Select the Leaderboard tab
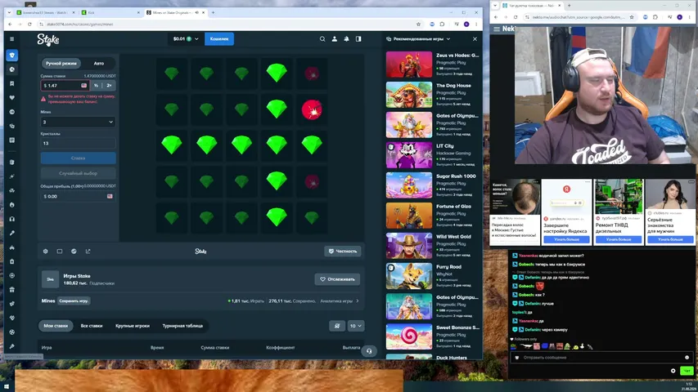The image size is (698, 392). pyautogui.click(x=182, y=326)
